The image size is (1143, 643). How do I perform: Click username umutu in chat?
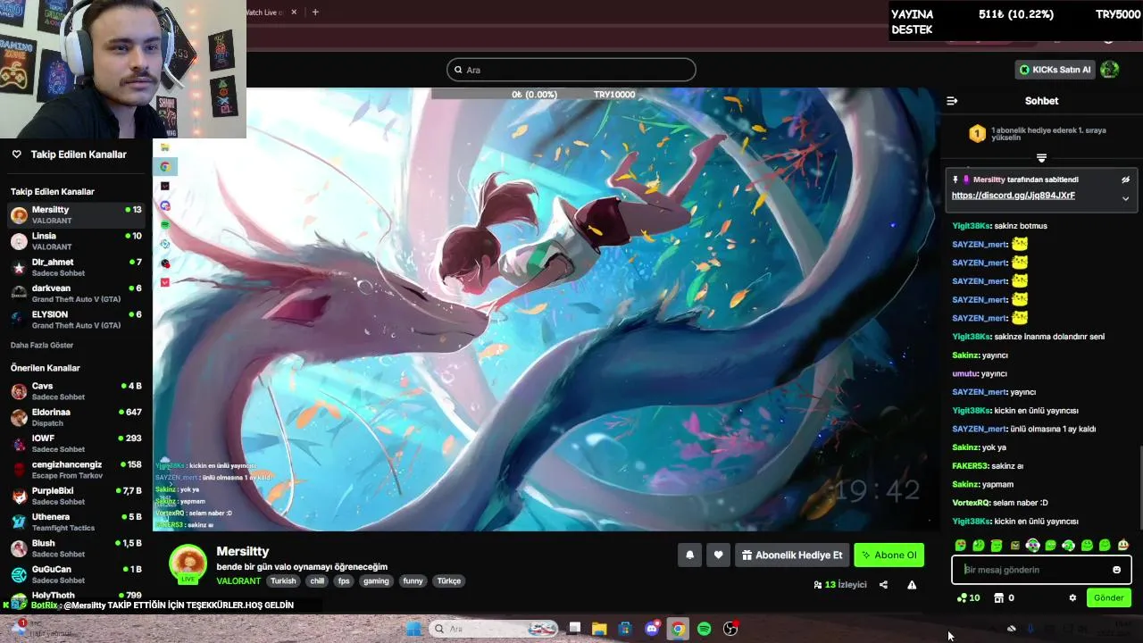coord(964,373)
